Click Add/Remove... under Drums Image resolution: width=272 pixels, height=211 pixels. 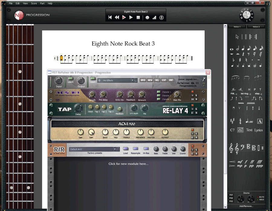[x=246, y=206]
